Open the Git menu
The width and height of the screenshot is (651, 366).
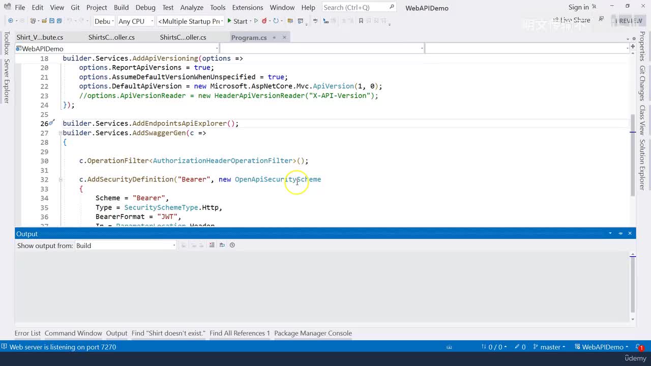tap(75, 7)
